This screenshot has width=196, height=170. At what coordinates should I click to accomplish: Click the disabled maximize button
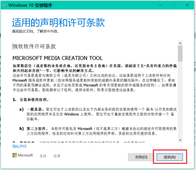pyautogui.click(x=174, y=5)
